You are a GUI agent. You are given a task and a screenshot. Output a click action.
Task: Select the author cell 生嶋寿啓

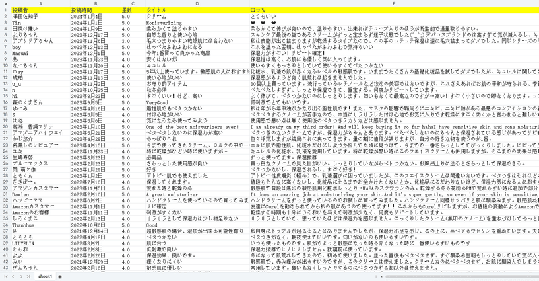(40, 157)
